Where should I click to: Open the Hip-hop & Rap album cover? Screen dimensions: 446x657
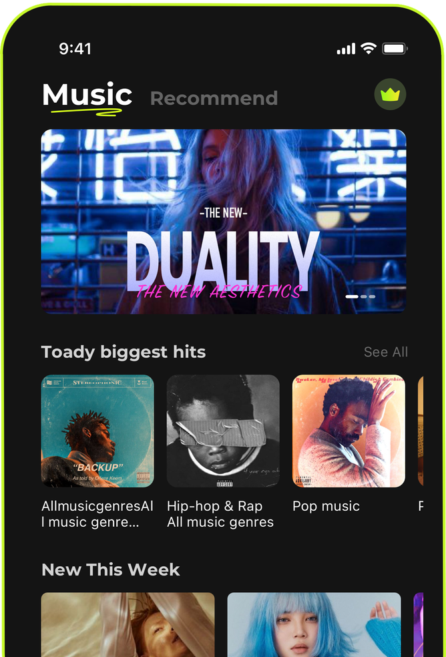coord(223,431)
